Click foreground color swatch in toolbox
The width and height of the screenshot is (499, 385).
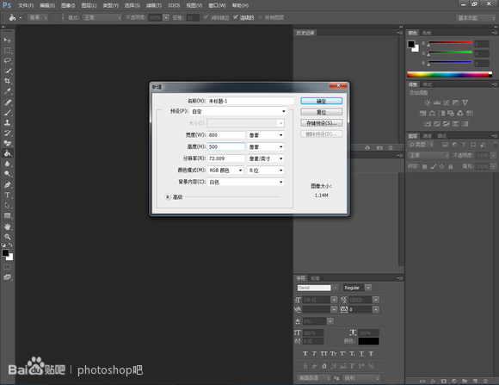click(x=5, y=253)
